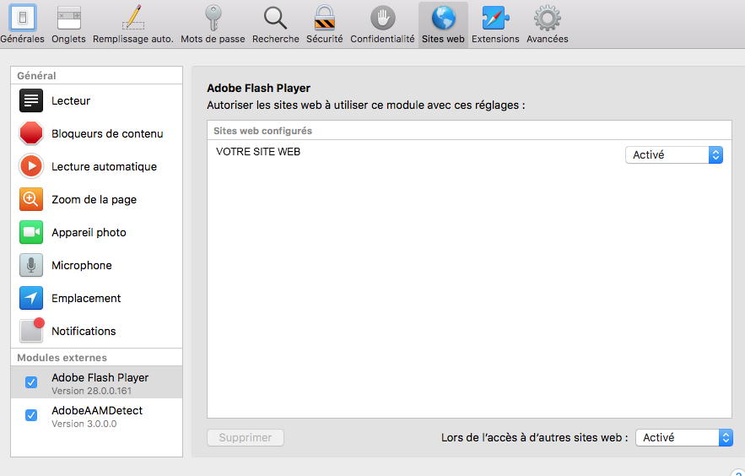Select the Microphone label
This screenshot has width=745, height=476.
pyautogui.click(x=82, y=266)
